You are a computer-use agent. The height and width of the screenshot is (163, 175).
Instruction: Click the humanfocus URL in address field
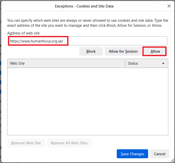pos(37,41)
